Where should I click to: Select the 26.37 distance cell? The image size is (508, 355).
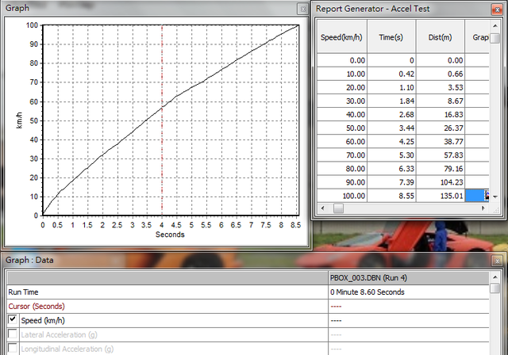click(x=441, y=128)
